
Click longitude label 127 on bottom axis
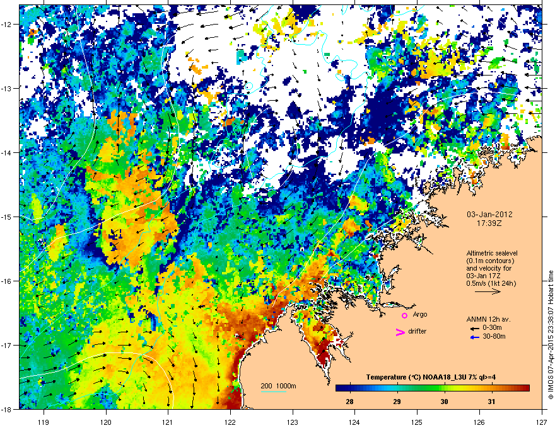pyautogui.click(x=541, y=422)
